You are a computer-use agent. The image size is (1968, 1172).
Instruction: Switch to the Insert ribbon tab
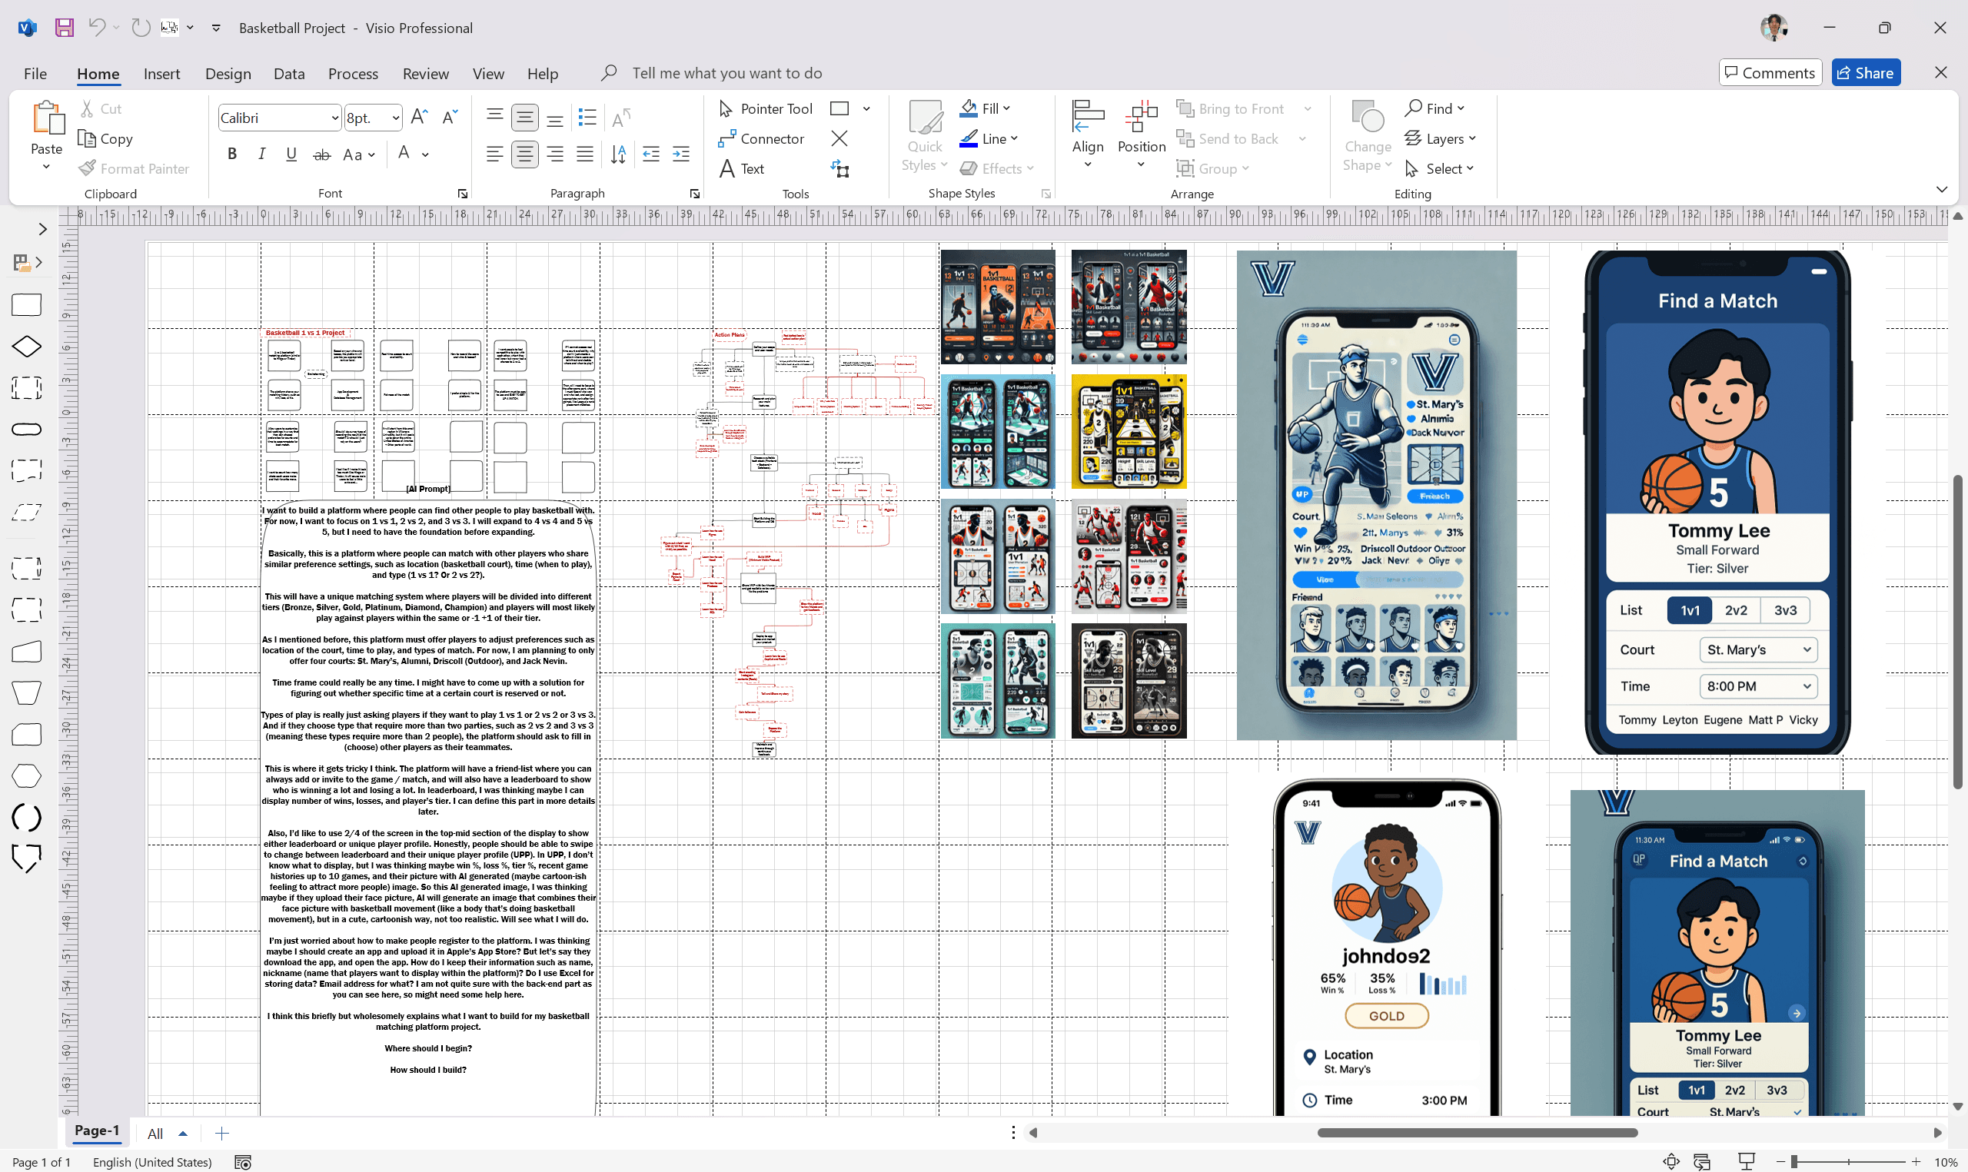coord(162,73)
